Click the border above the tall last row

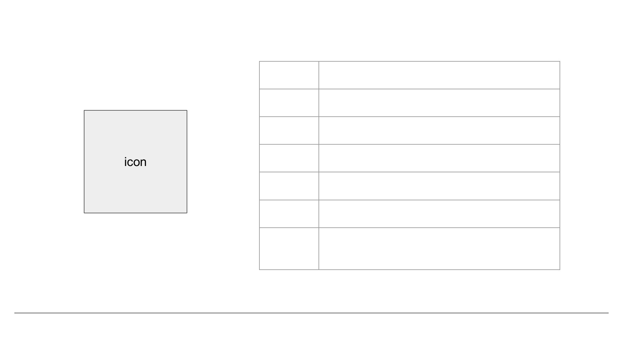[410, 228]
